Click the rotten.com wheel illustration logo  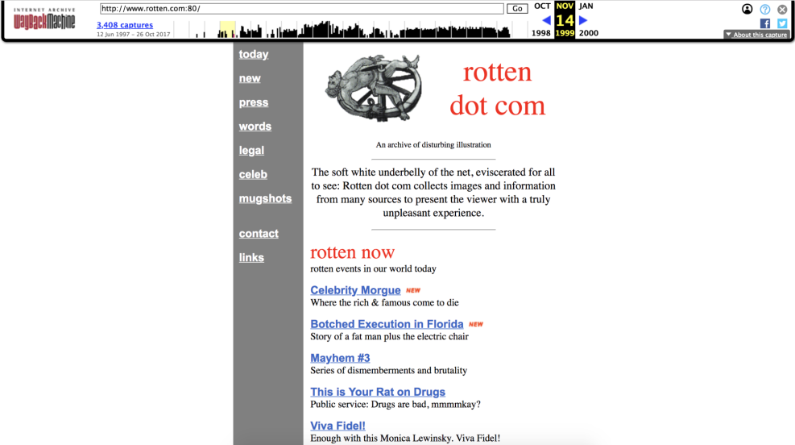pyautogui.click(x=373, y=88)
